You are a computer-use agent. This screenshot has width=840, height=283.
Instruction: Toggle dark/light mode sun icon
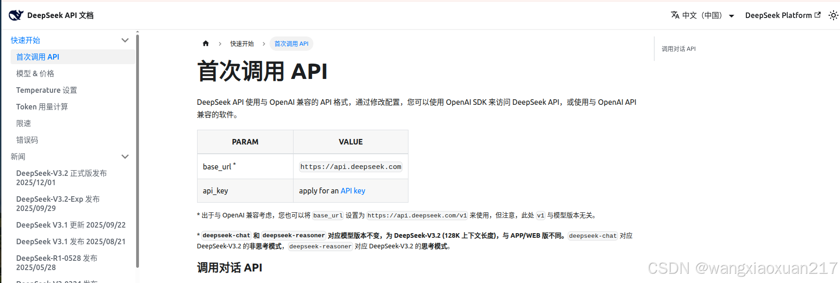[x=833, y=15]
